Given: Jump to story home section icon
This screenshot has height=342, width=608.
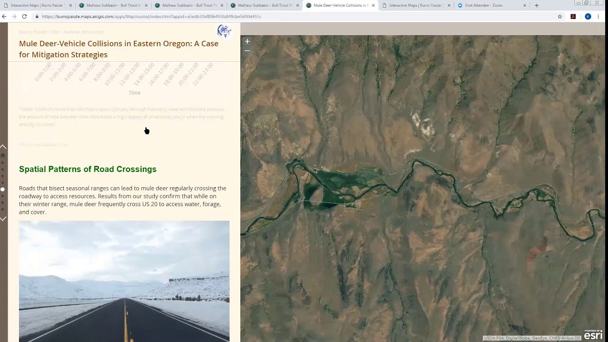Looking at the screenshot, I should tap(3, 155).
